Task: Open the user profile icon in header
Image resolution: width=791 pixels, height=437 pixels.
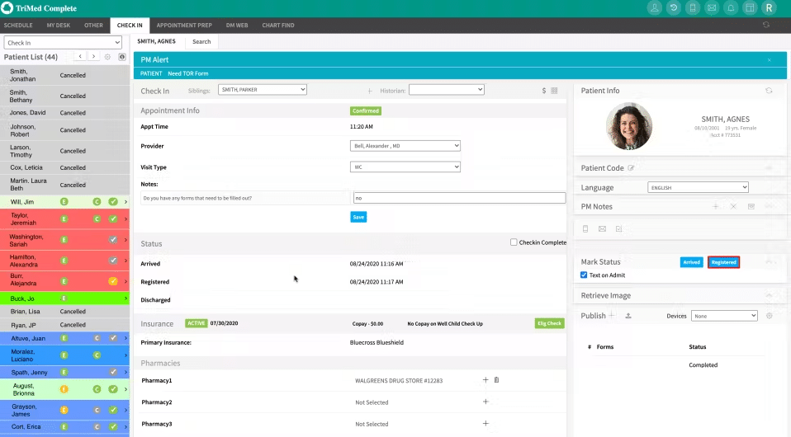Action: pyautogui.click(x=654, y=8)
